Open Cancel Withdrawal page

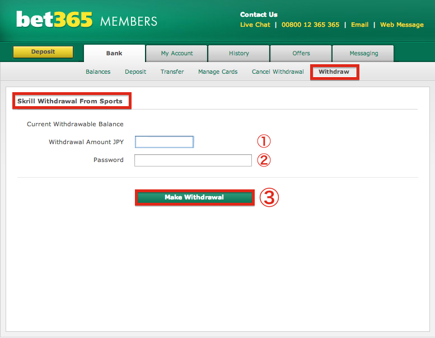tap(278, 72)
